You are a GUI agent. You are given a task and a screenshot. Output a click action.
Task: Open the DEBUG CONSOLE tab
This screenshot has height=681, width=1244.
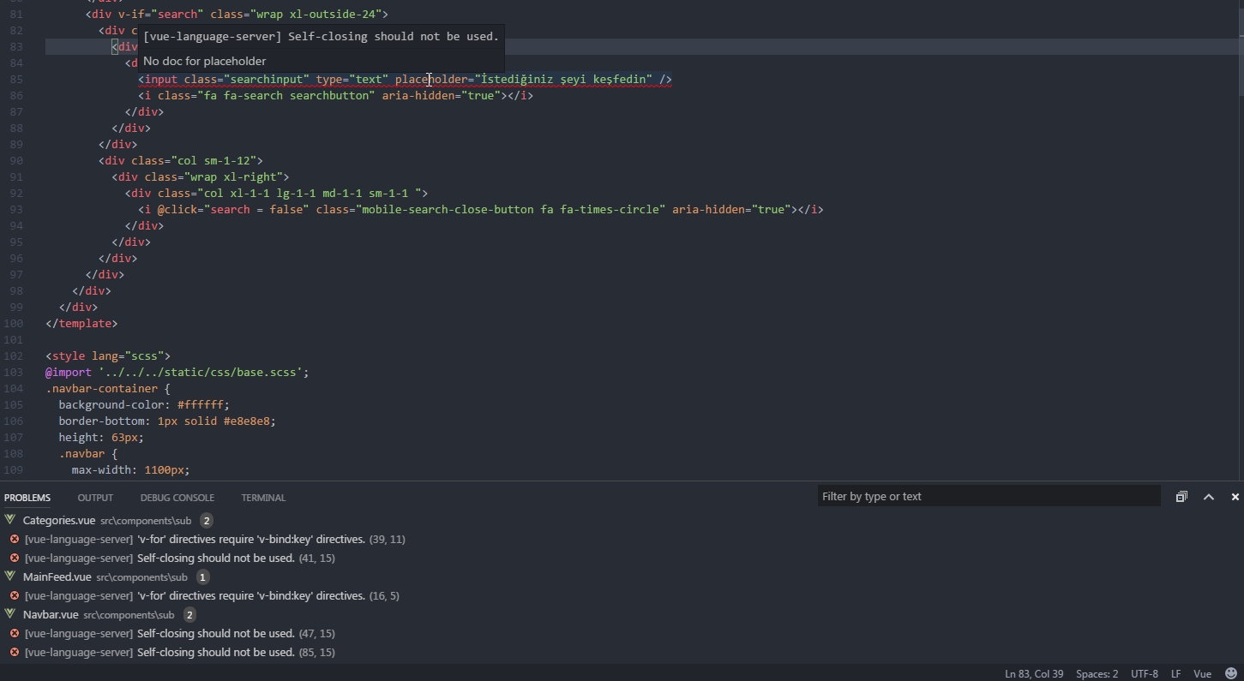177,498
